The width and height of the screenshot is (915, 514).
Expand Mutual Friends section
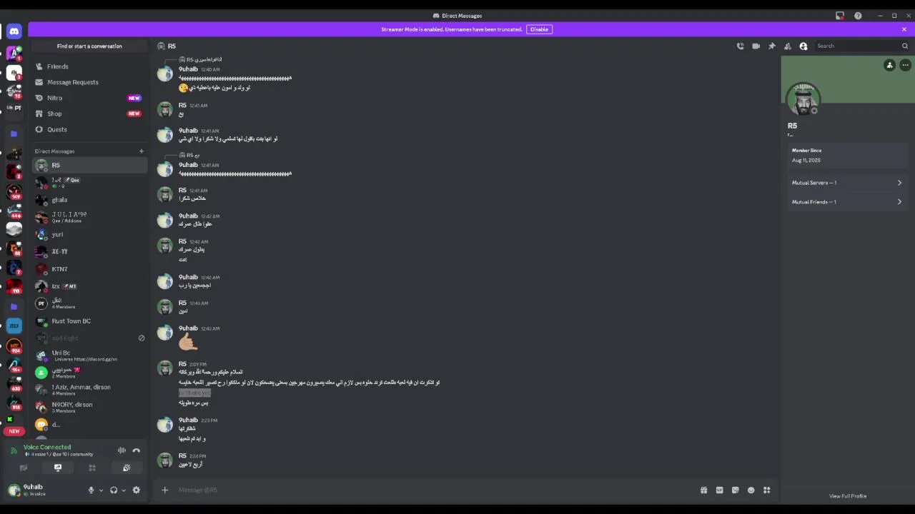846,202
